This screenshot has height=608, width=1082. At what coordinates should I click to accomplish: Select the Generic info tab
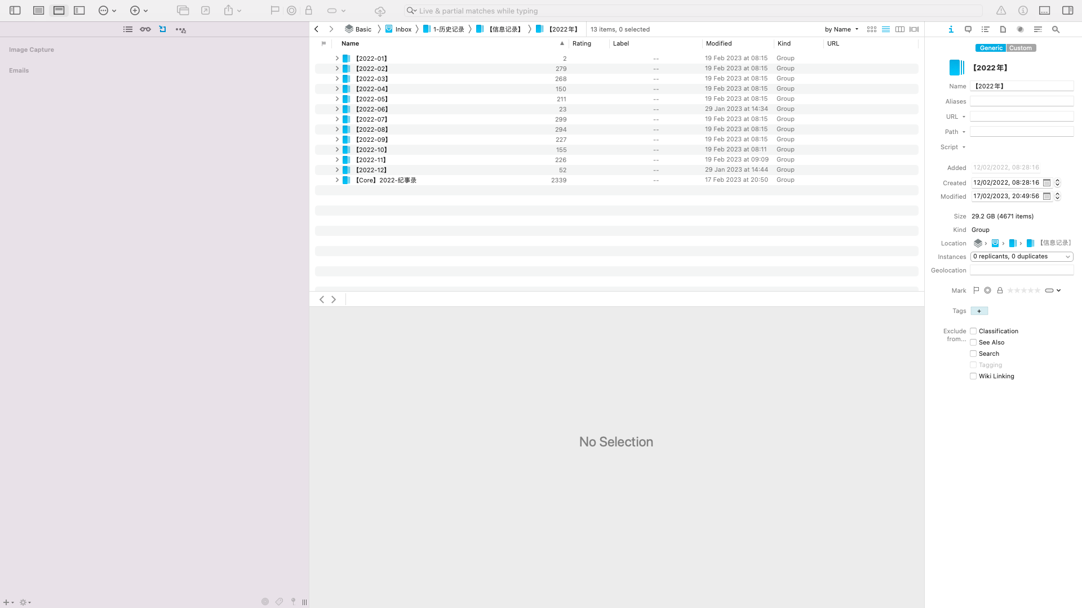click(991, 48)
